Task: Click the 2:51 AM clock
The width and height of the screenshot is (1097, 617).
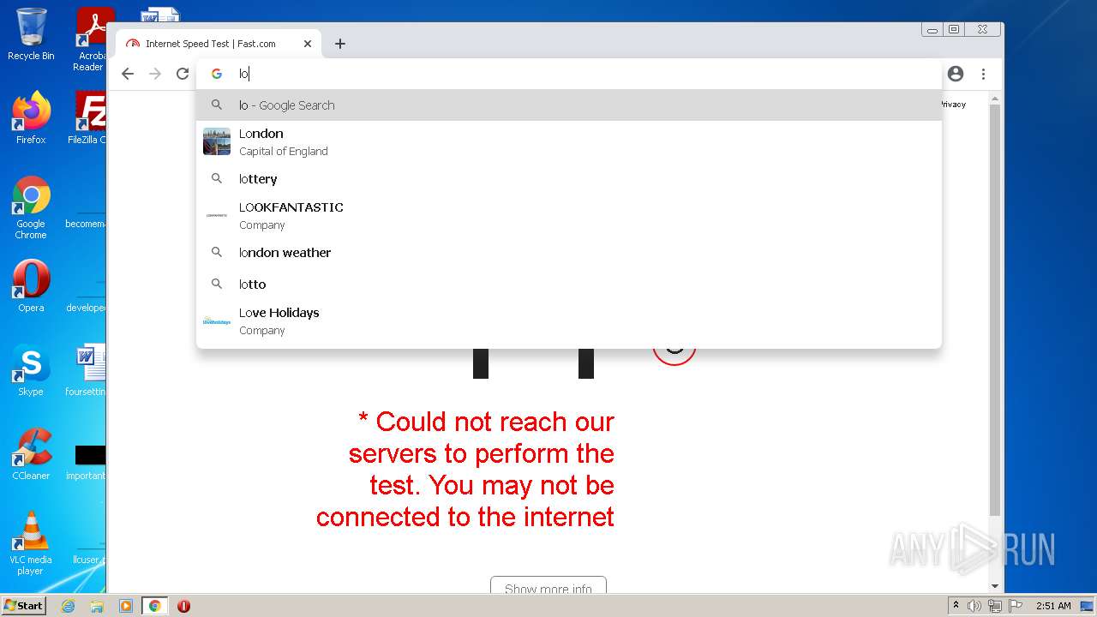Action: [1053, 606]
